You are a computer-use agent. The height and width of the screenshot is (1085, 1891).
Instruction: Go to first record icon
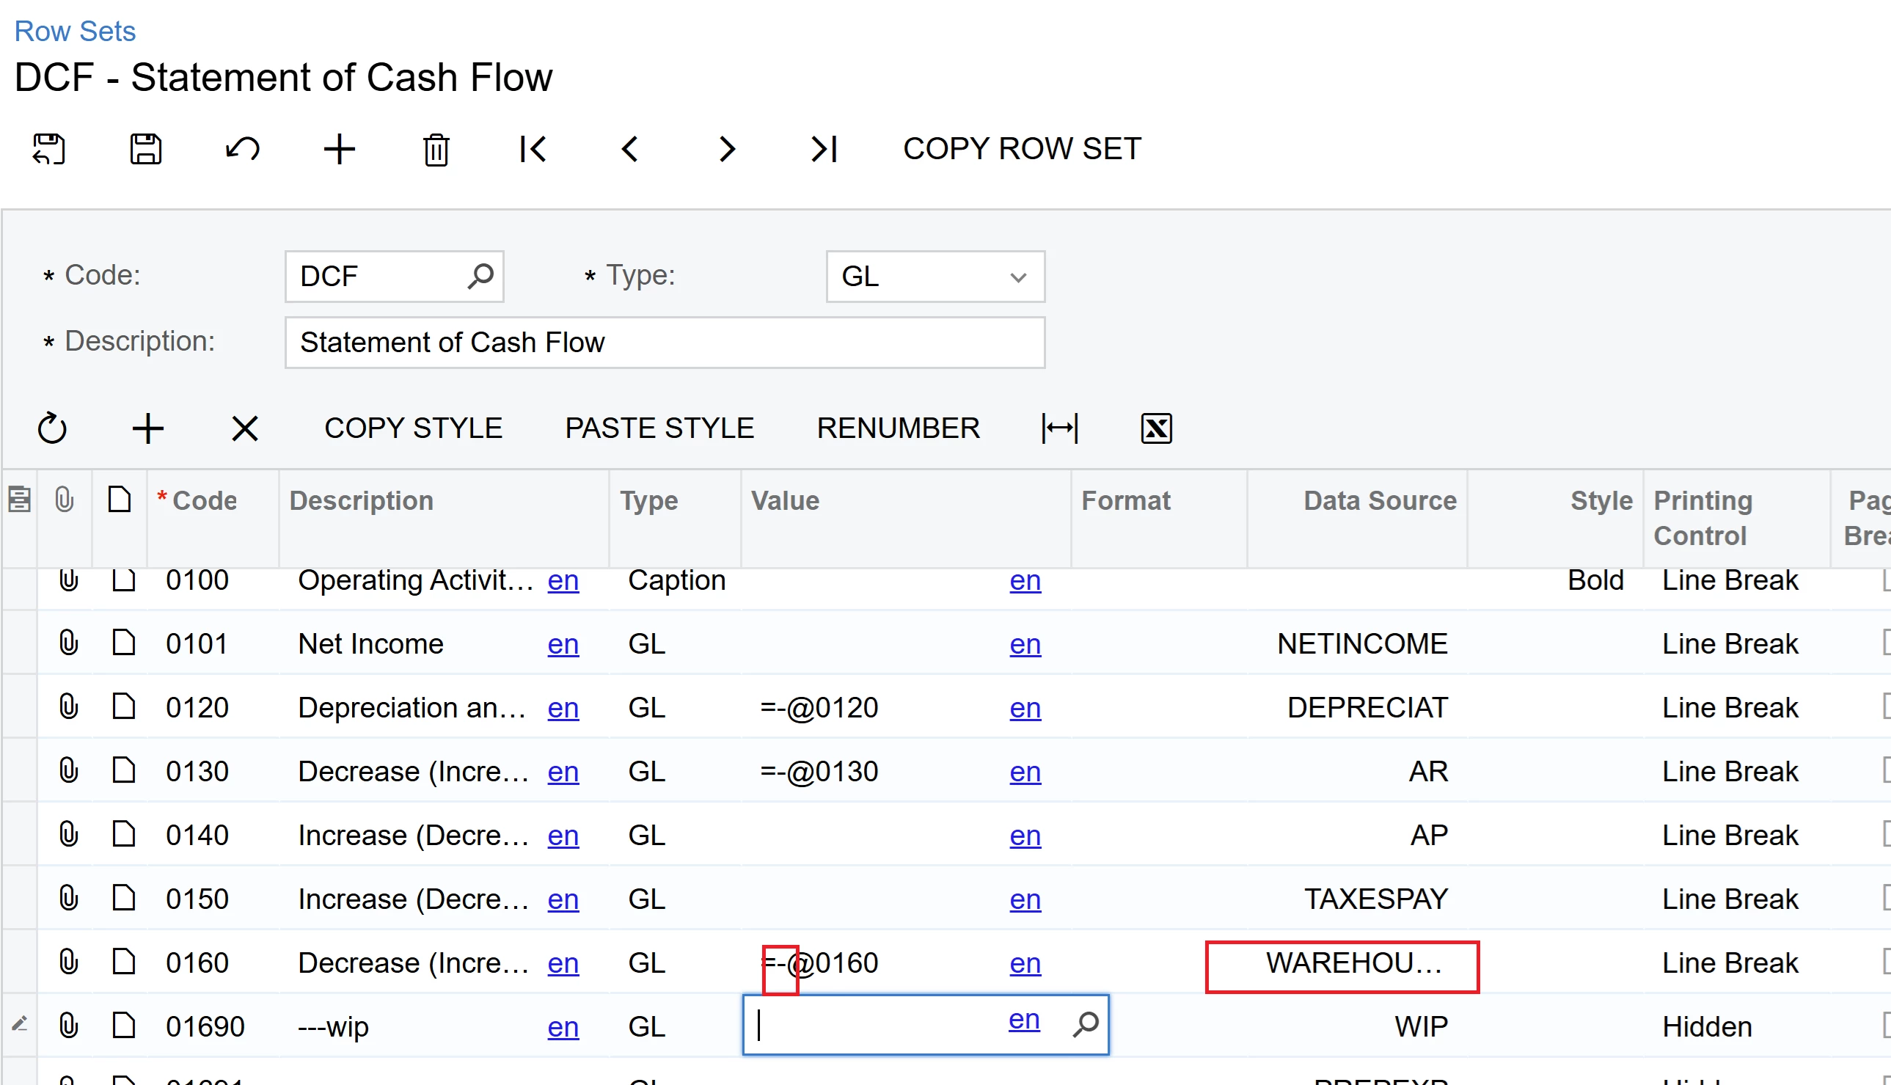(533, 149)
